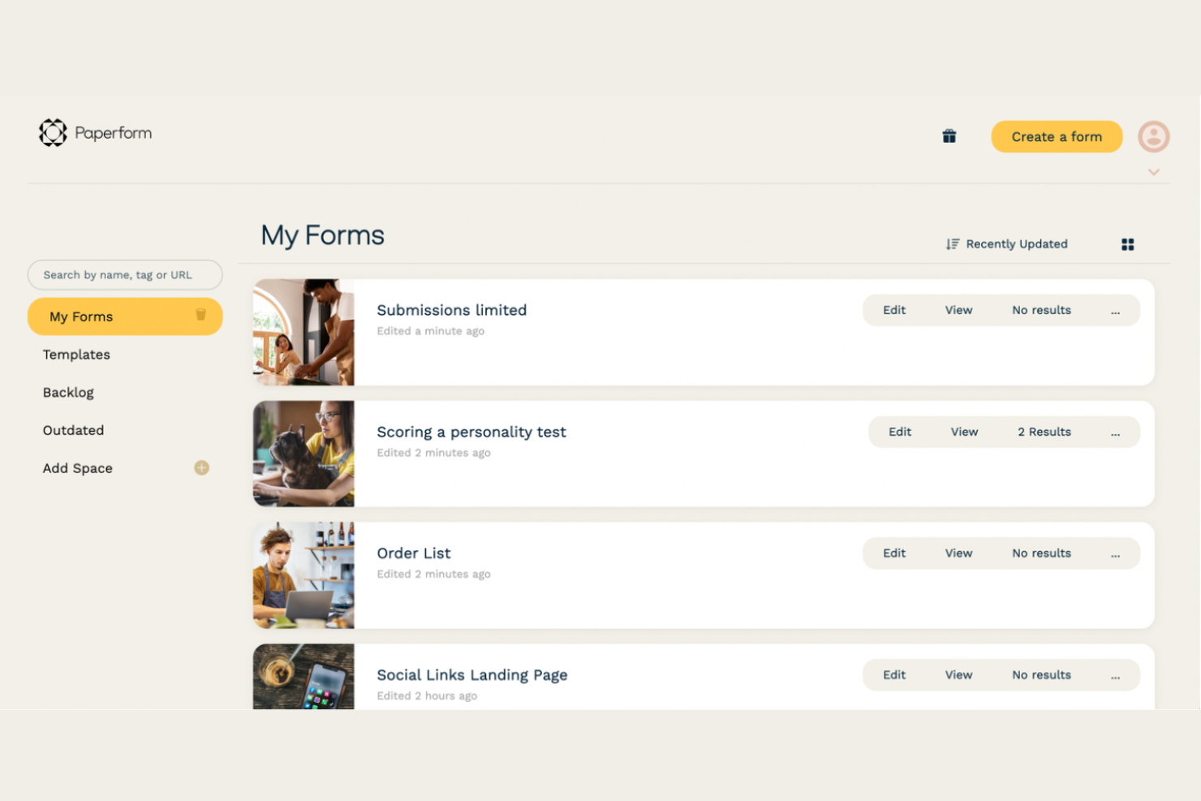Open the Paperform logo icon
The height and width of the screenshot is (801, 1201).
[x=52, y=132]
